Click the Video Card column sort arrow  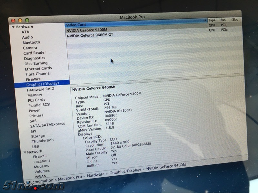click(205, 21)
